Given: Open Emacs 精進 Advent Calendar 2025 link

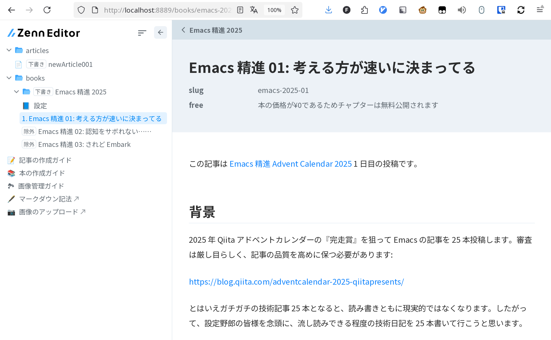Looking at the screenshot, I should click(291, 164).
